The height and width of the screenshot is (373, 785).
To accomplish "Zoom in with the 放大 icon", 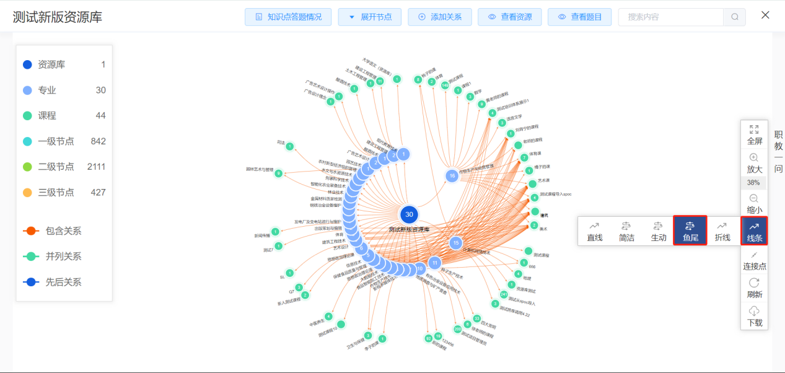I will pos(754,158).
